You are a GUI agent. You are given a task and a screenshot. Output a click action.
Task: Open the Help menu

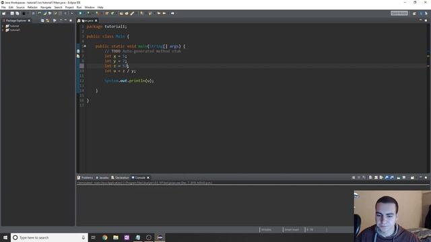coord(100,7)
